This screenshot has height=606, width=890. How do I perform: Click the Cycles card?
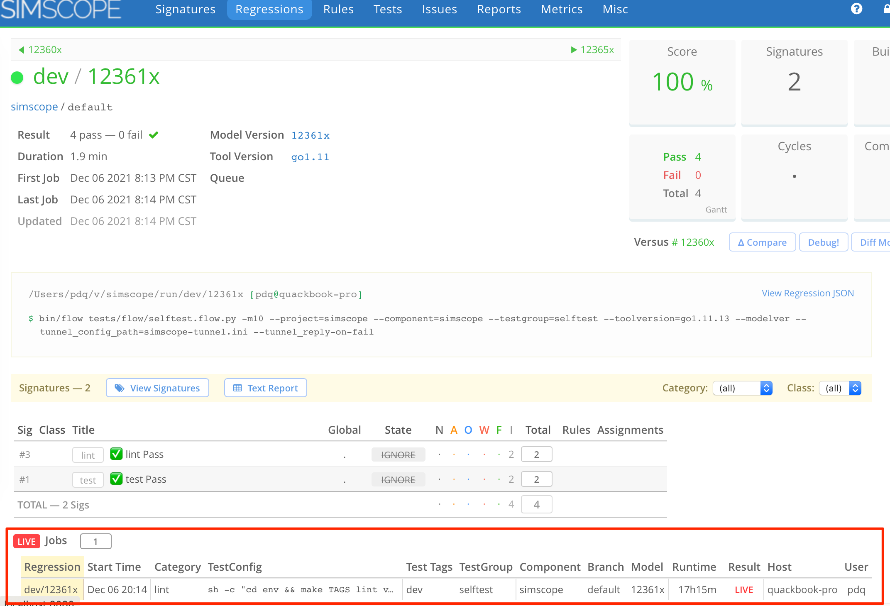pyautogui.click(x=794, y=177)
